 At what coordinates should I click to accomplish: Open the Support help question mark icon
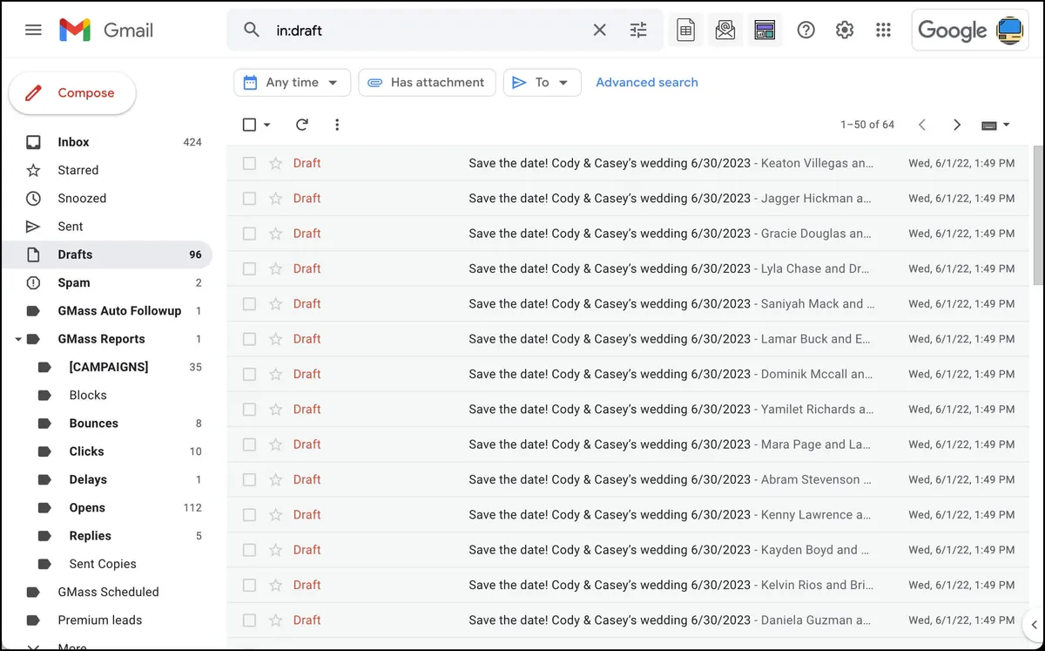806,31
